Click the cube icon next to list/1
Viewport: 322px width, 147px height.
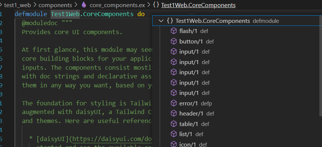point(174,134)
